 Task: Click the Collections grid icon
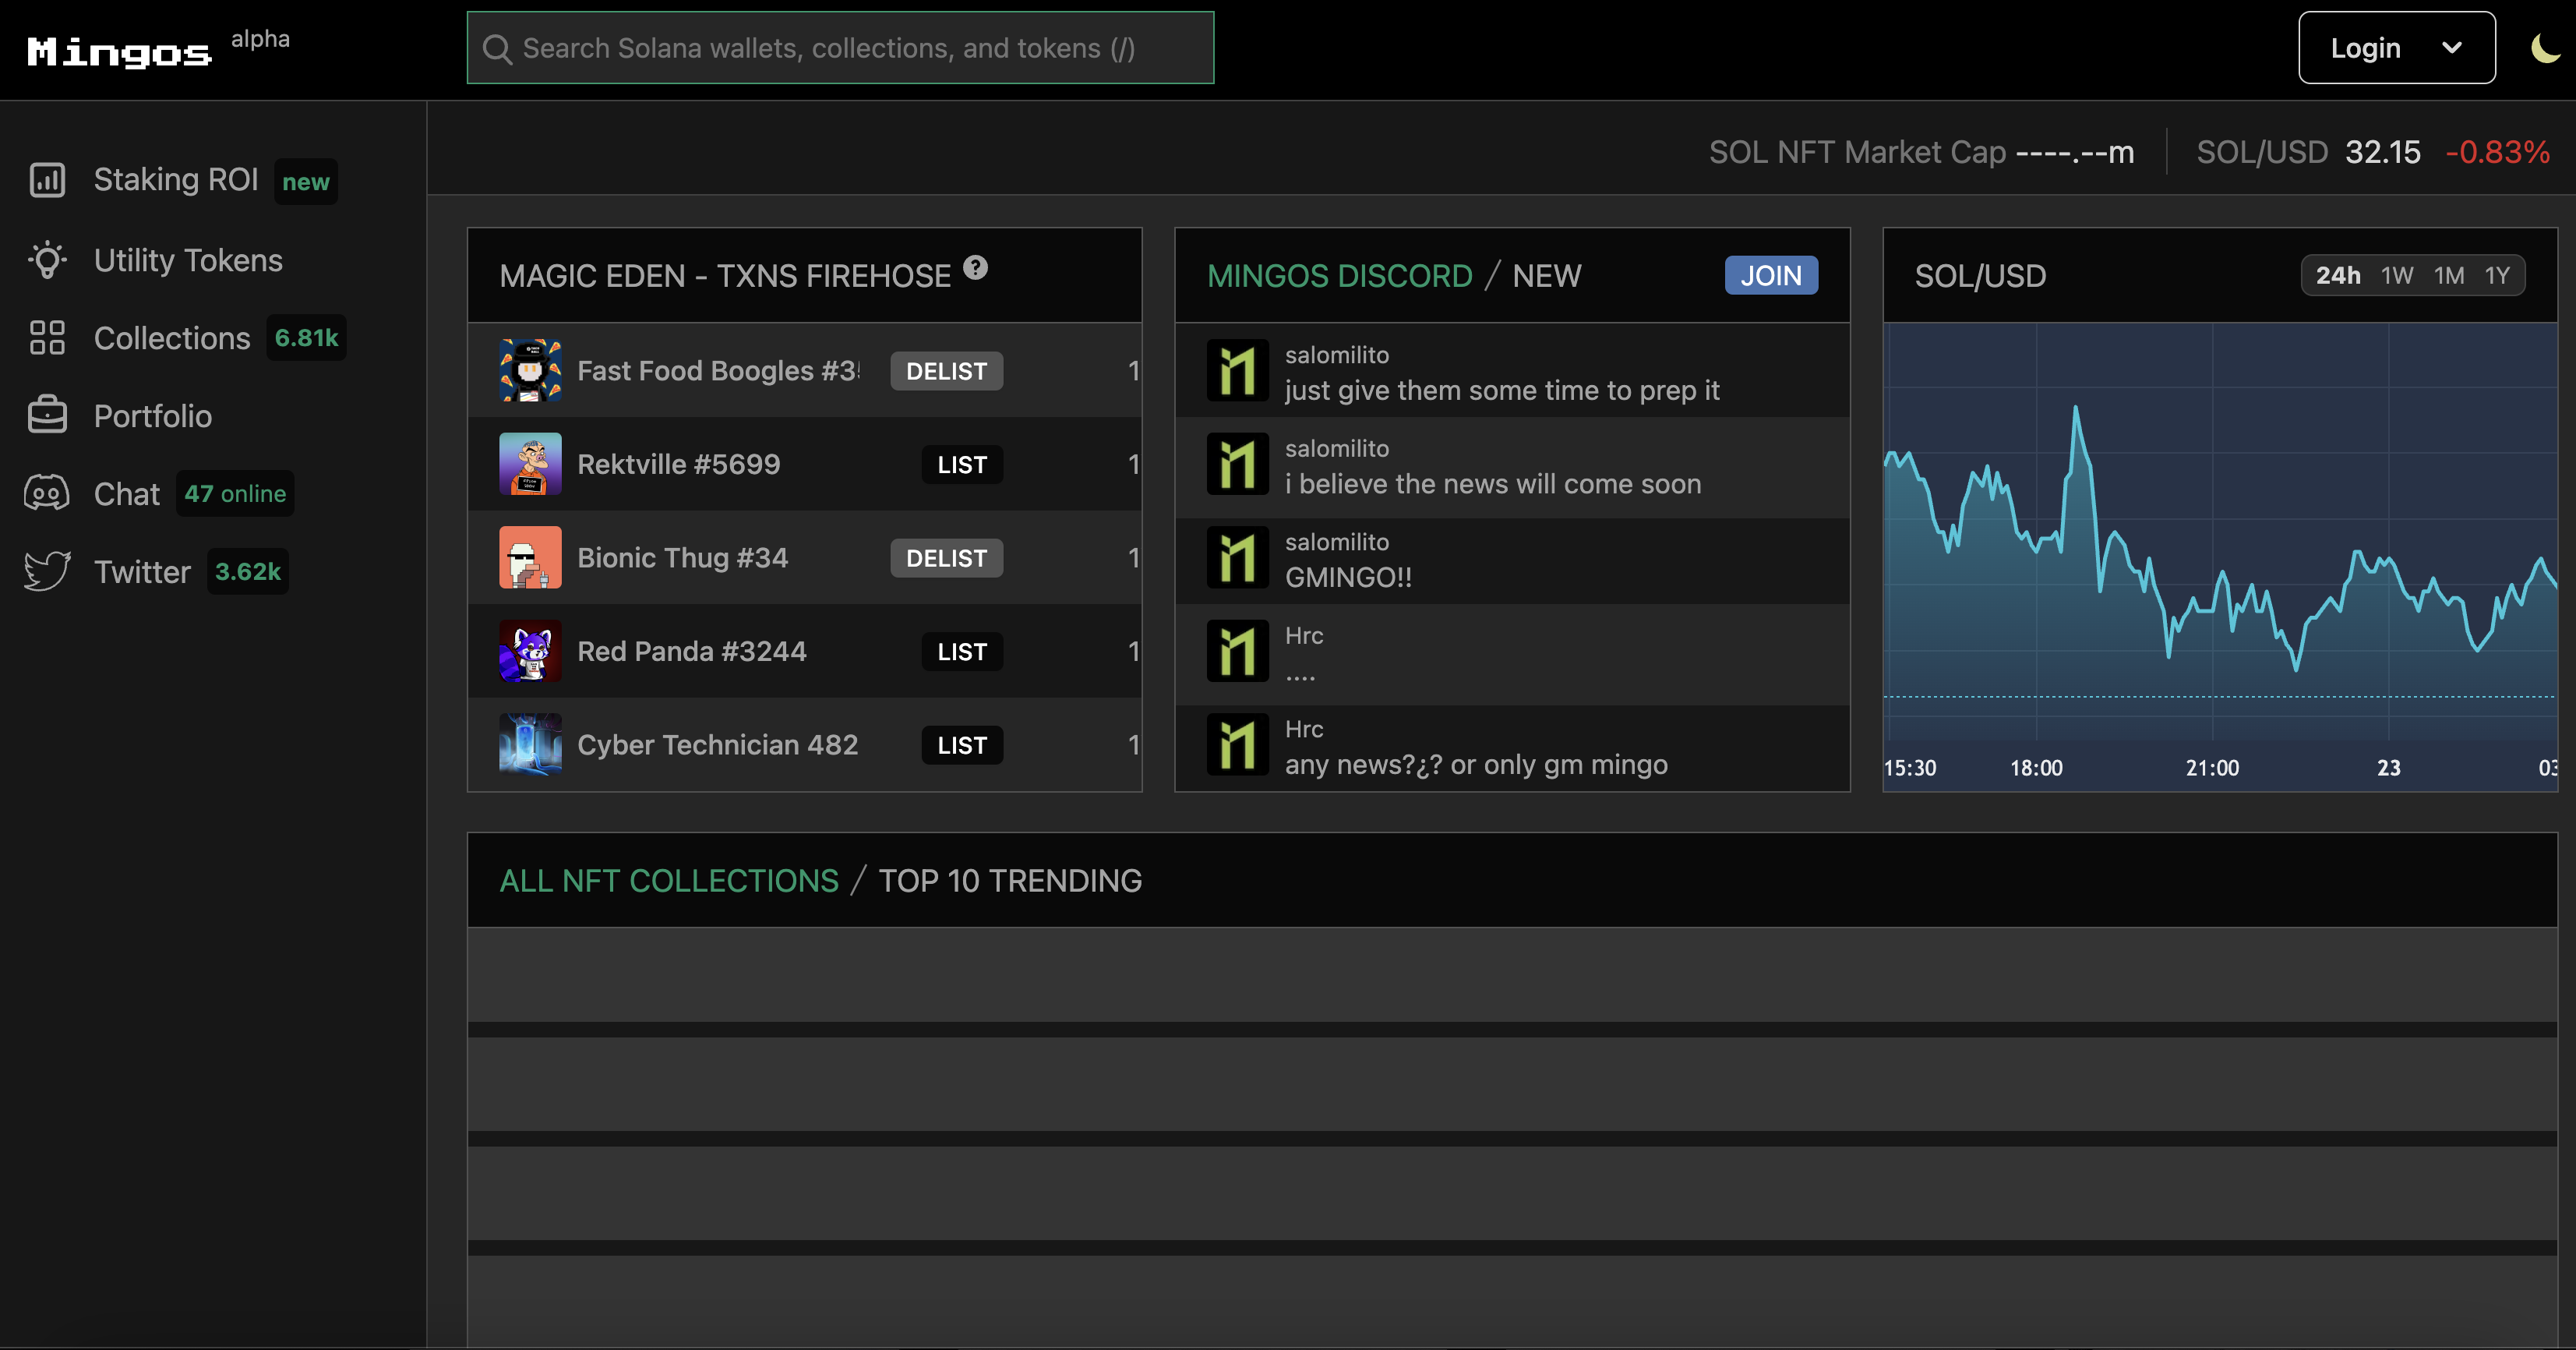tap(47, 338)
